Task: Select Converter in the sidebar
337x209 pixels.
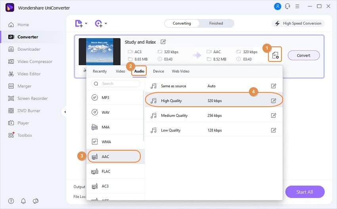Action: coord(23,37)
